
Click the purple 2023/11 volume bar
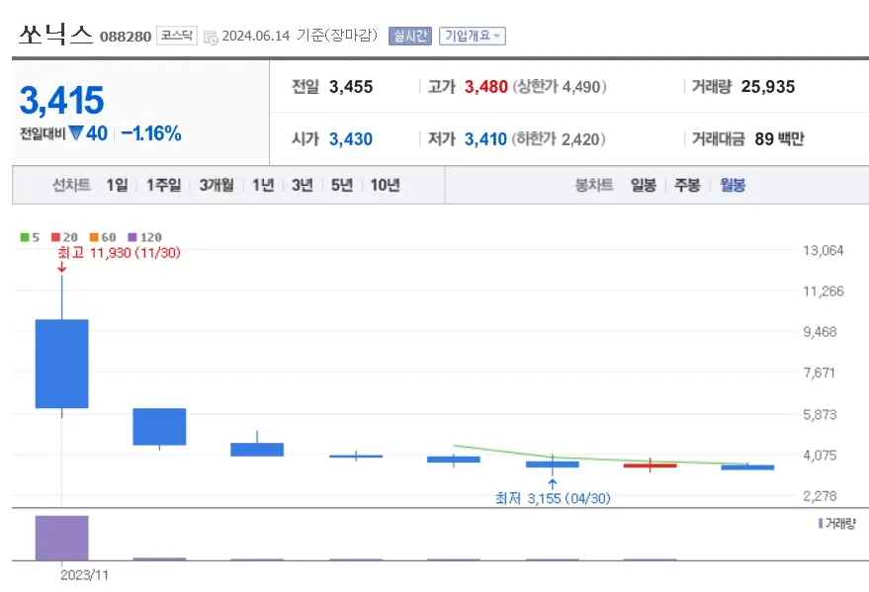[x=61, y=538]
